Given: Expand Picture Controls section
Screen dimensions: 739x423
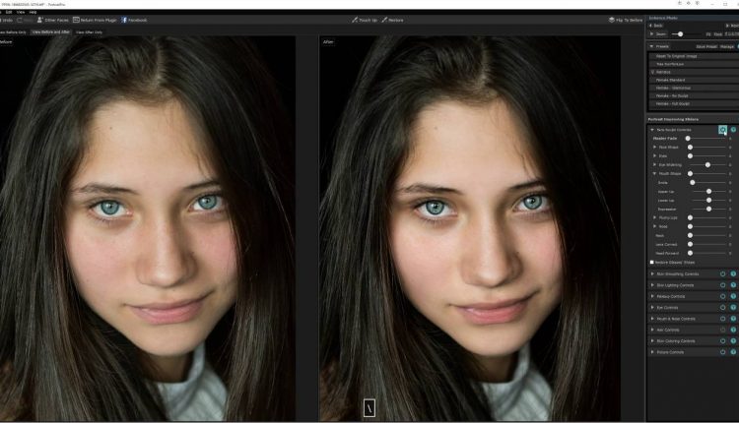Looking at the screenshot, I should pyautogui.click(x=652, y=352).
